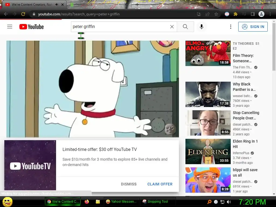Viewport: 276px width, 207px height.
Task: Open InfernoPlus channel name
Action: [x=241, y=153]
